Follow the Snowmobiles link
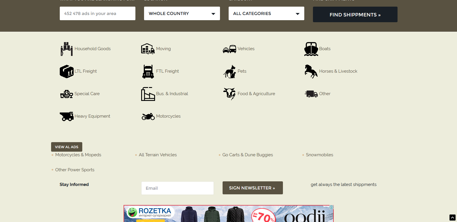The image size is (457, 222). pos(319,155)
